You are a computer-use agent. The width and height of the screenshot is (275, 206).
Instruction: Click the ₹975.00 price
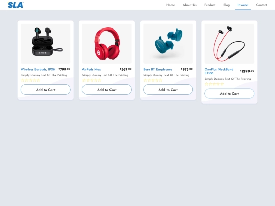tap(187, 69)
